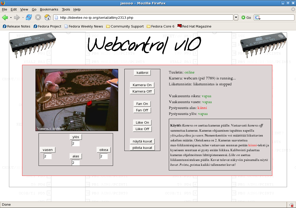Screen dimensions: 296x208
Task: Click 'Kamera: webcam (pid 7789) is running...' text
Action: 202,78
